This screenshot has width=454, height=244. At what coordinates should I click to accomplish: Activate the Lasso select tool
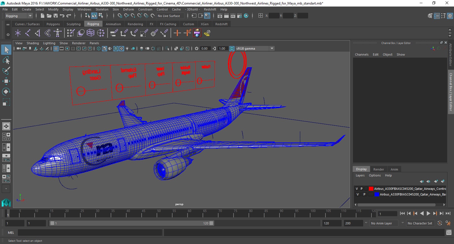point(6,60)
